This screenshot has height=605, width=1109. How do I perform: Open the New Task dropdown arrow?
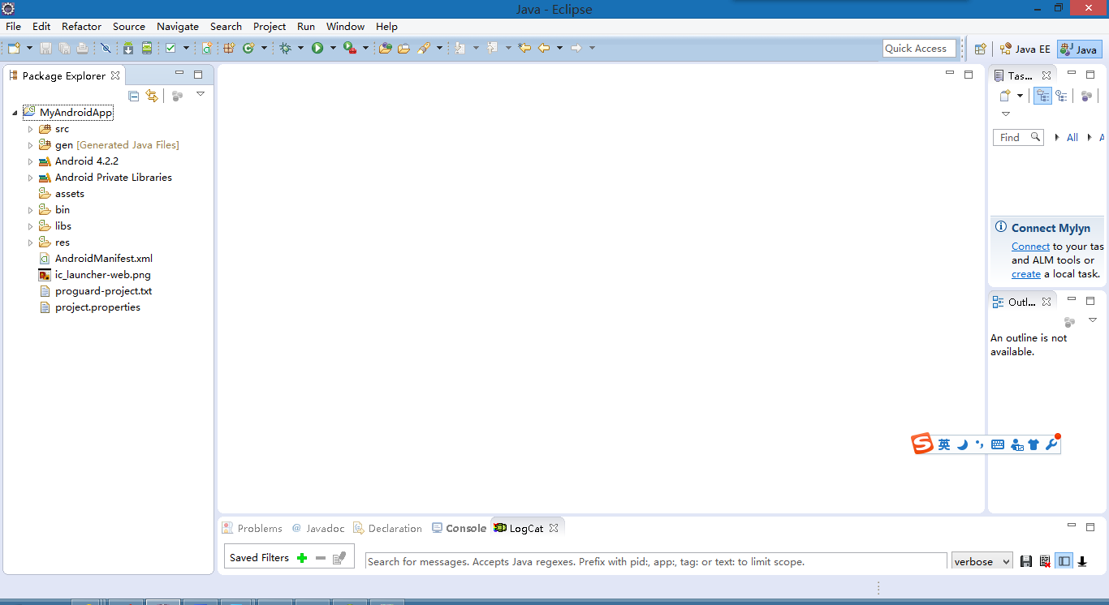(1020, 96)
